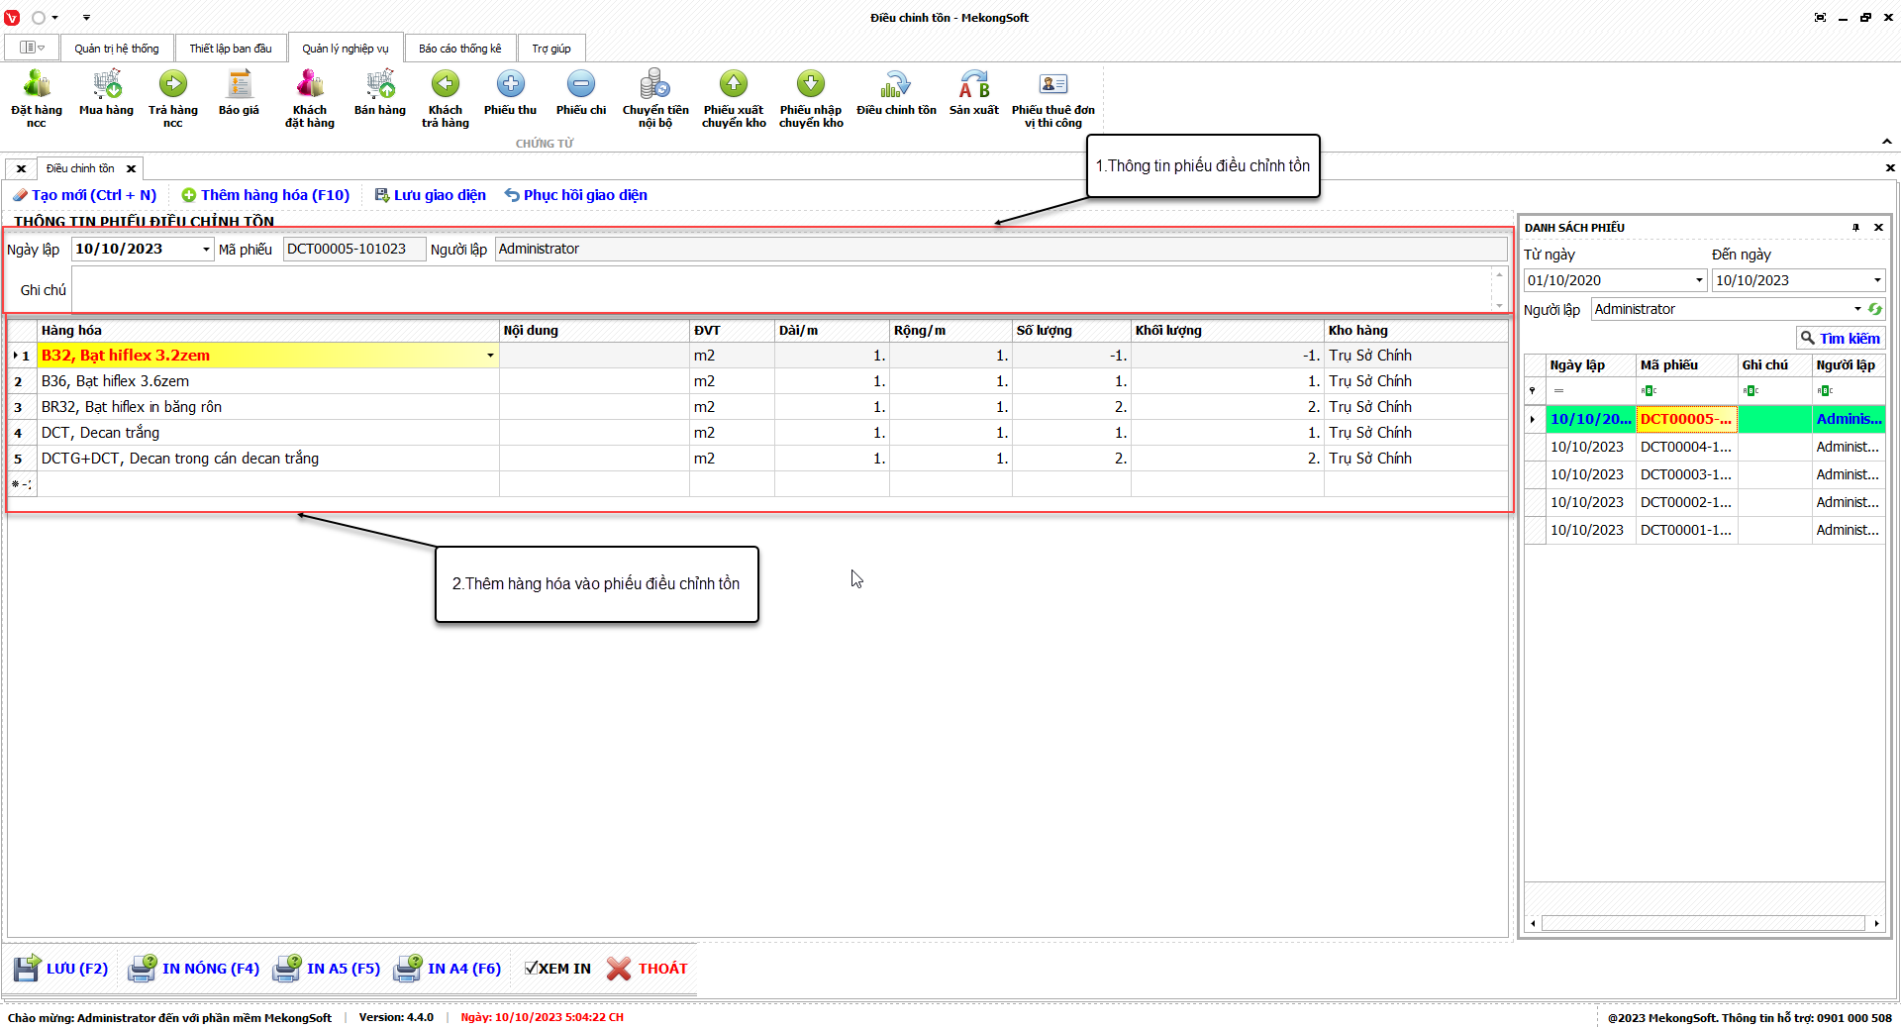Click the Số lượng column header

coord(1071,331)
